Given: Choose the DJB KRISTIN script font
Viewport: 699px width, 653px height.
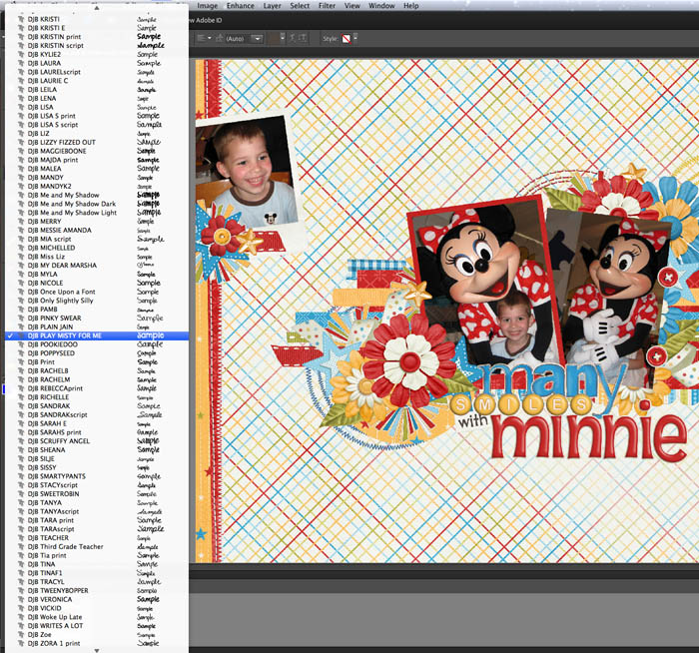Looking at the screenshot, I should 97,46.
